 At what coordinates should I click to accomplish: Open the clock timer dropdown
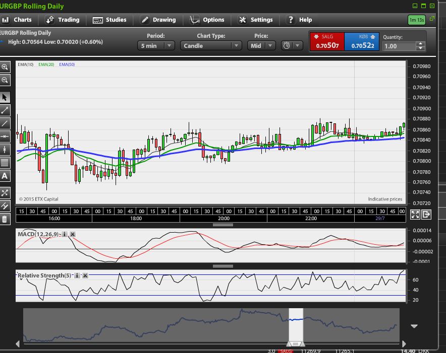click(x=292, y=46)
